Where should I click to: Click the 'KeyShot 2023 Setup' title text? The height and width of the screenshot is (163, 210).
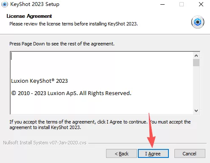35,4
